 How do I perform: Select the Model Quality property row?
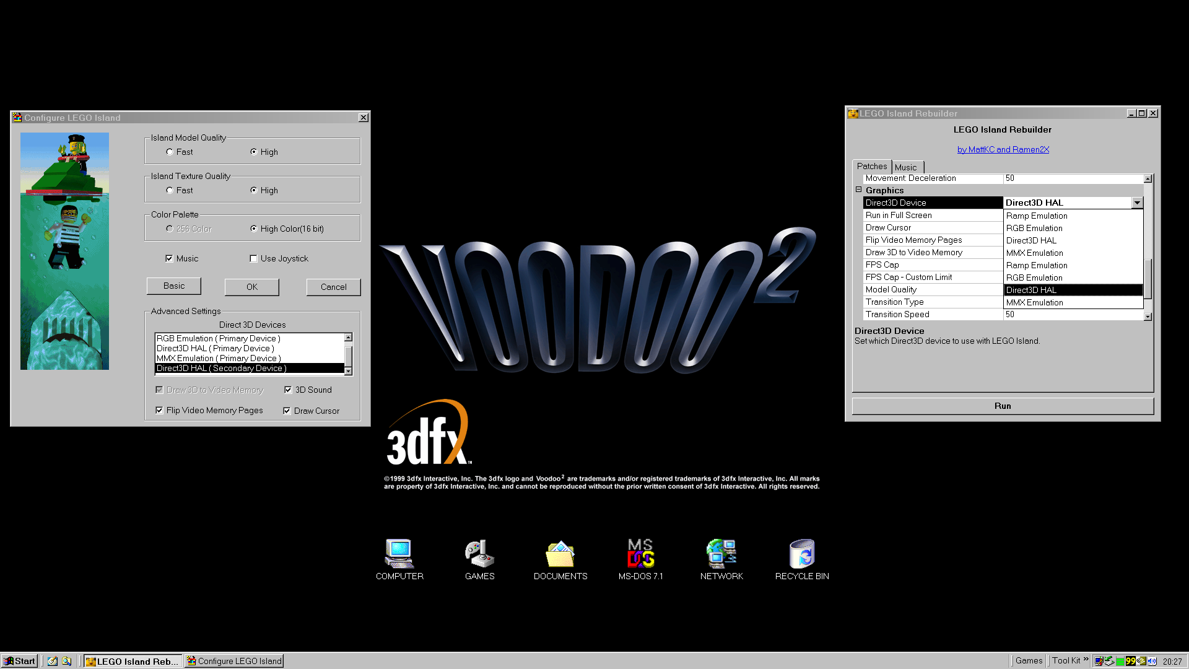tap(933, 289)
